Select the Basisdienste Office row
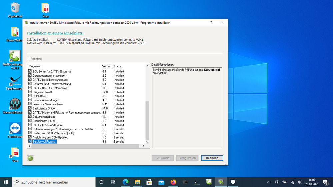 point(86,108)
